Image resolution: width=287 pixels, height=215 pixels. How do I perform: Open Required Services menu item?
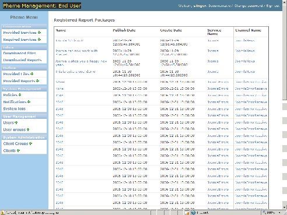(20, 40)
